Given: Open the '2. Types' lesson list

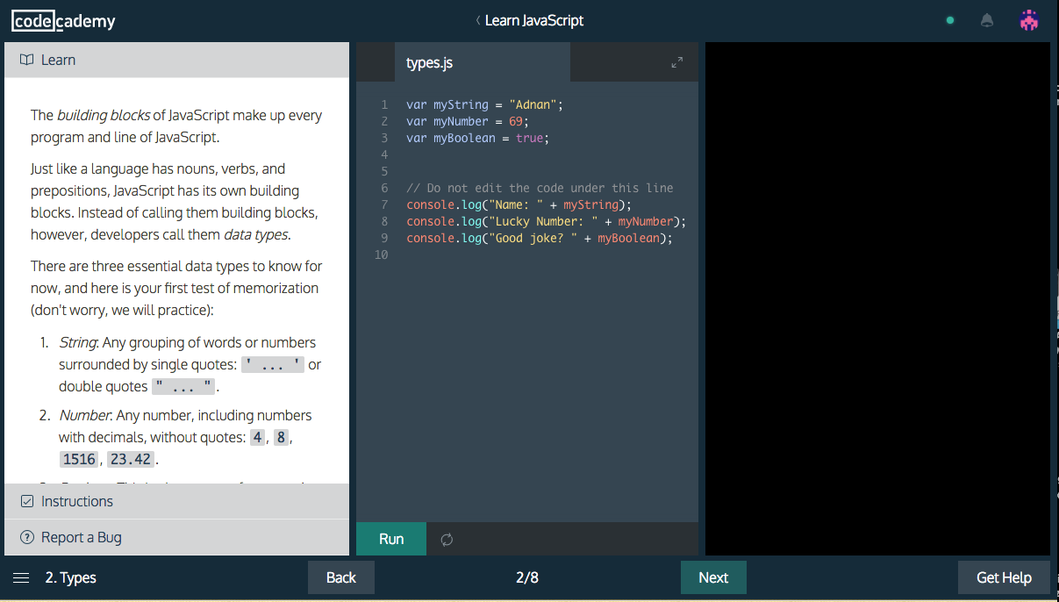Looking at the screenshot, I should tap(71, 577).
